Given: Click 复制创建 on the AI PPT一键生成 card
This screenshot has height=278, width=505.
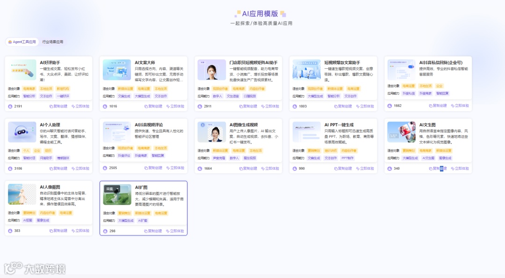Looking at the screenshot, I should pyautogui.click(x=343, y=168).
